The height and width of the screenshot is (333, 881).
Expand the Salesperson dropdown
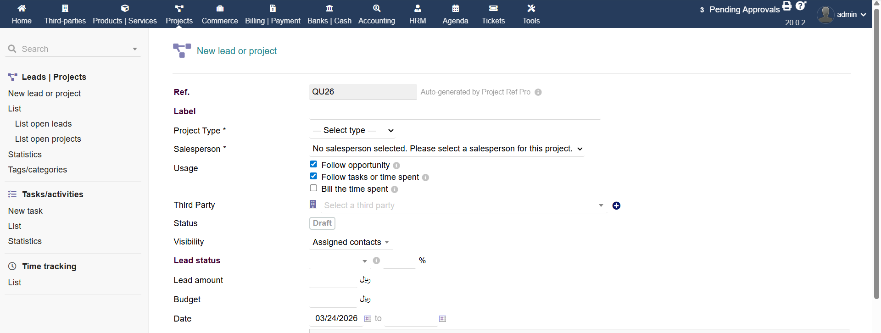click(x=447, y=149)
